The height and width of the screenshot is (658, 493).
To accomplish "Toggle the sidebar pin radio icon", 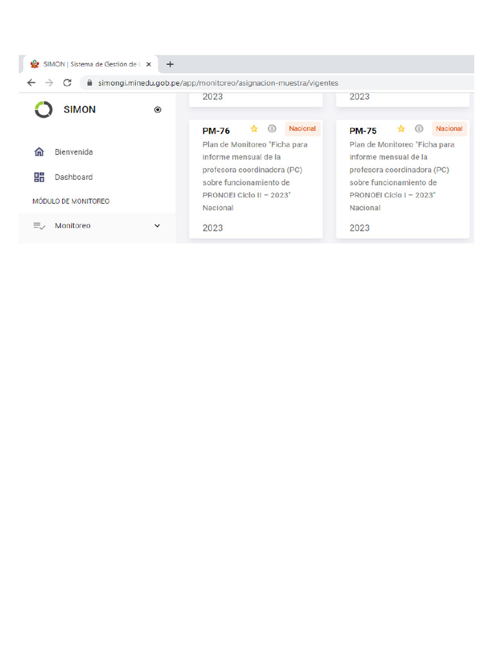I will click(x=158, y=110).
